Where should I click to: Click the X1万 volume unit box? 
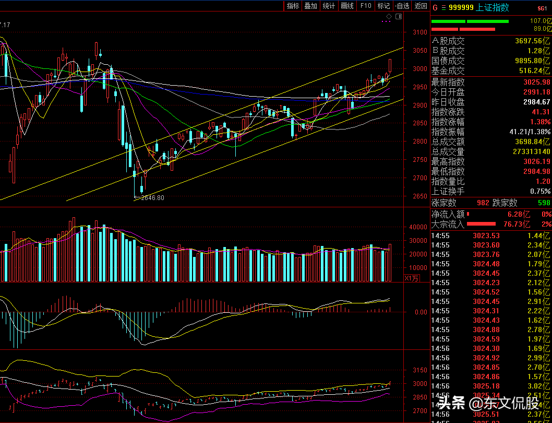[412, 278]
